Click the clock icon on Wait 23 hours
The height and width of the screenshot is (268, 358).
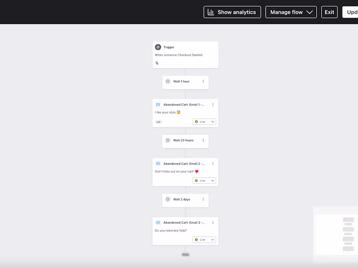coord(168,140)
